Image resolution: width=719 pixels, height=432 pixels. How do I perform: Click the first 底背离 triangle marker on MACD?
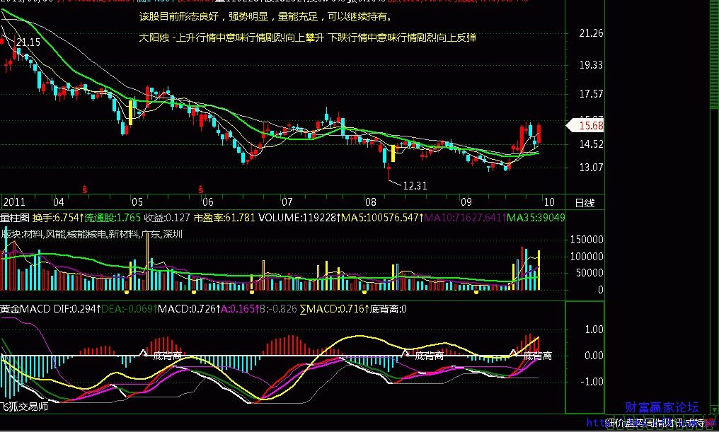pos(142,351)
